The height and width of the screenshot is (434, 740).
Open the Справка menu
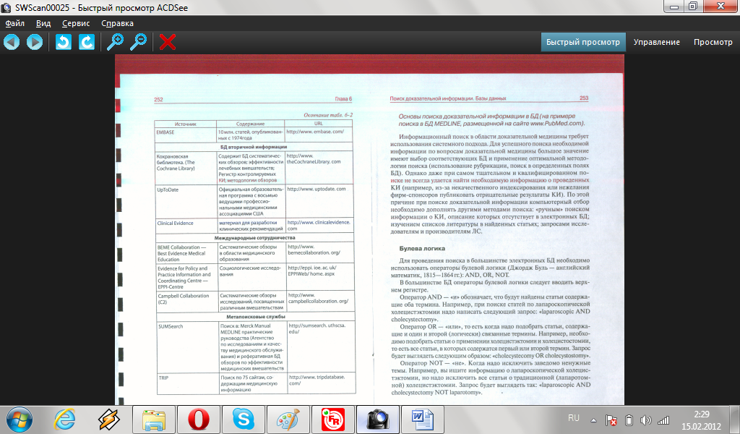tap(118, 23)
